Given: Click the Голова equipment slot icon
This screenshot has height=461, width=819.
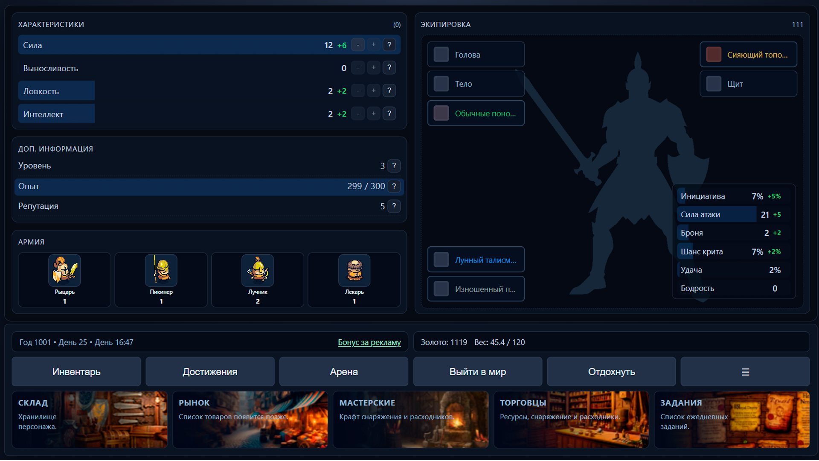Looking at the screenshot, I should (x=441, y=54).
